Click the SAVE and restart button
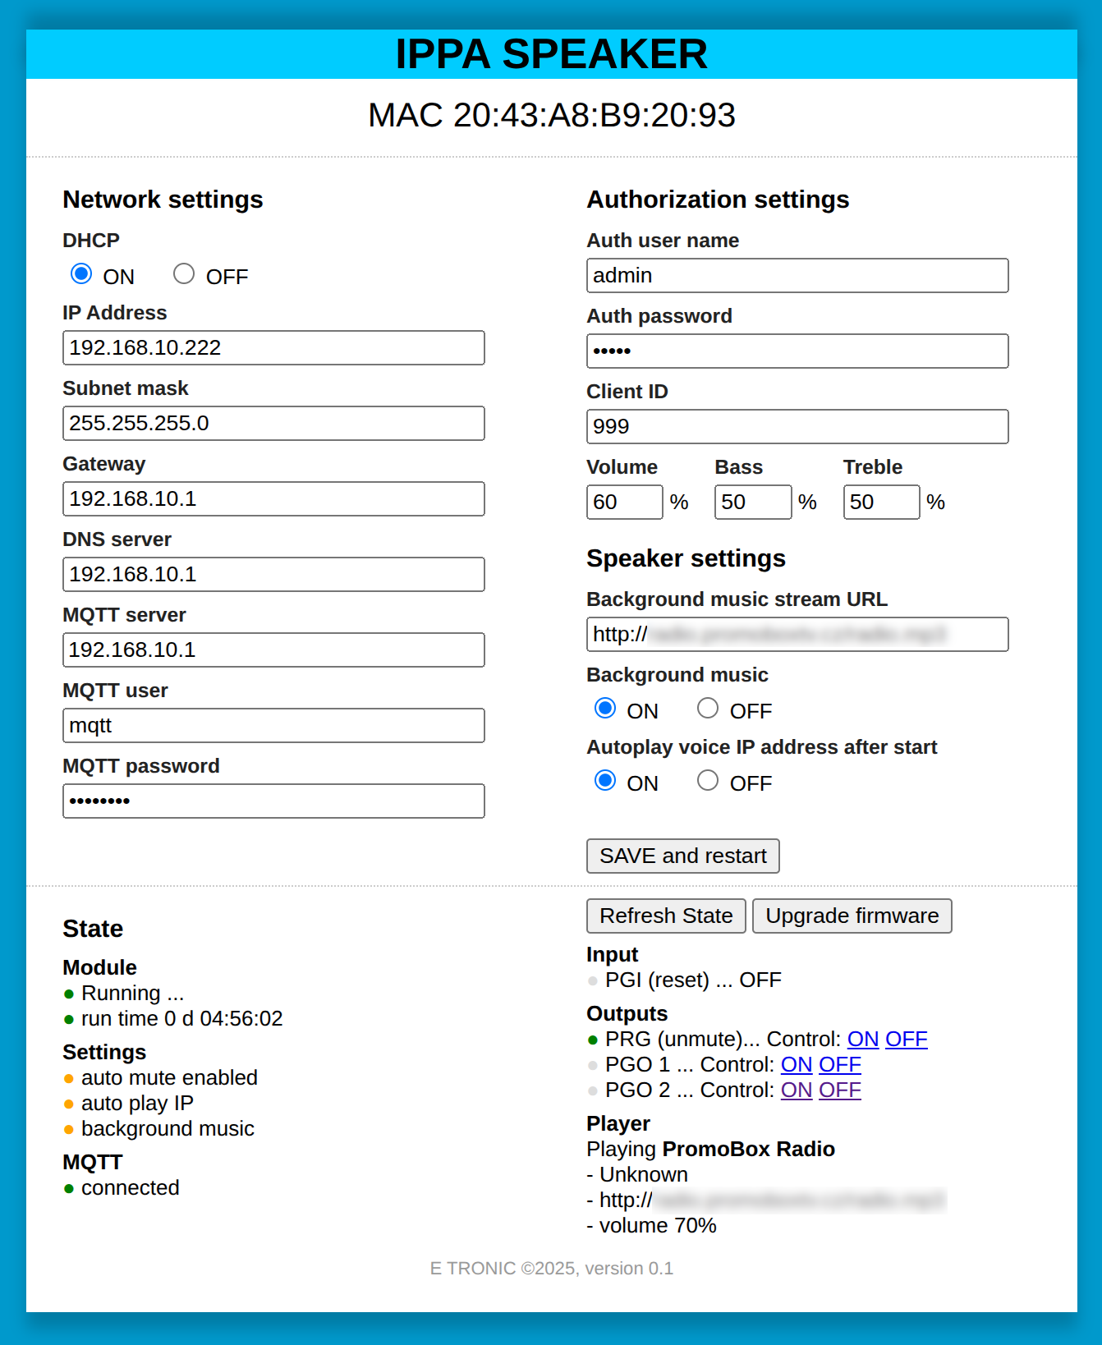Viewport: 1102px width, 1345px height. click(682, 856)
